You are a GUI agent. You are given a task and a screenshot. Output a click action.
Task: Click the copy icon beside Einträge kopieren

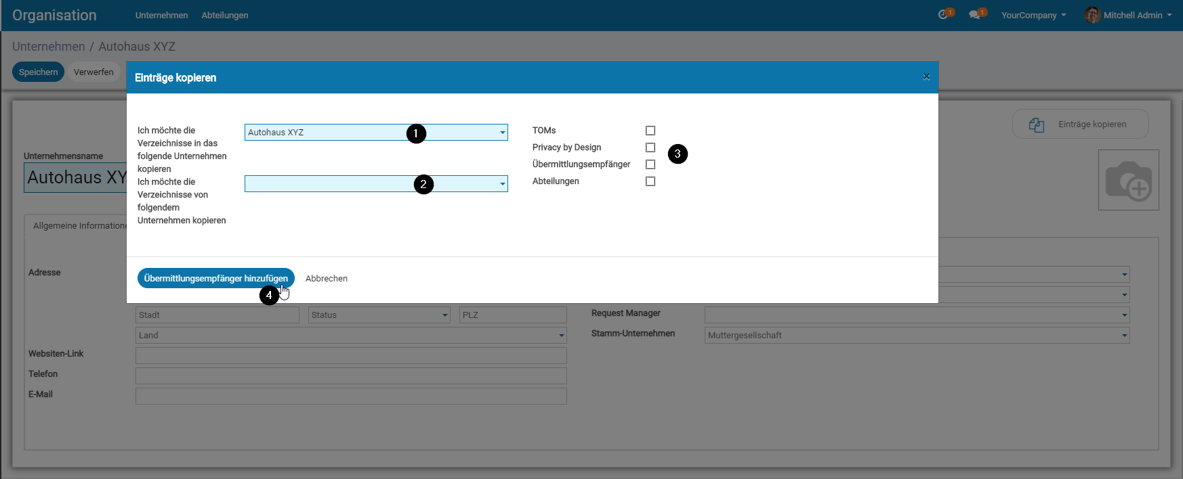[1036, 124]
